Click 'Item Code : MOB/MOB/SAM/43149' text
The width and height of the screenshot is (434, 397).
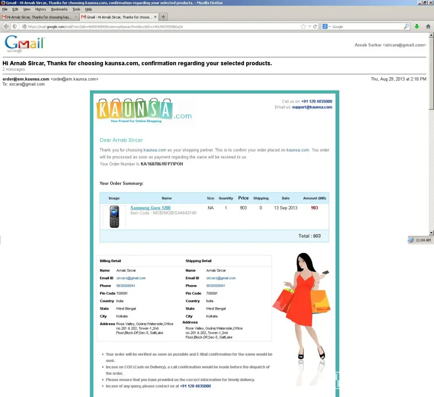click(163, 213)
